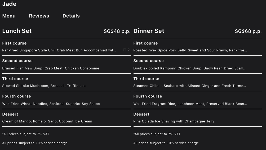Select Wok Fried Wheat Noodles item

[x=51, y=104]
